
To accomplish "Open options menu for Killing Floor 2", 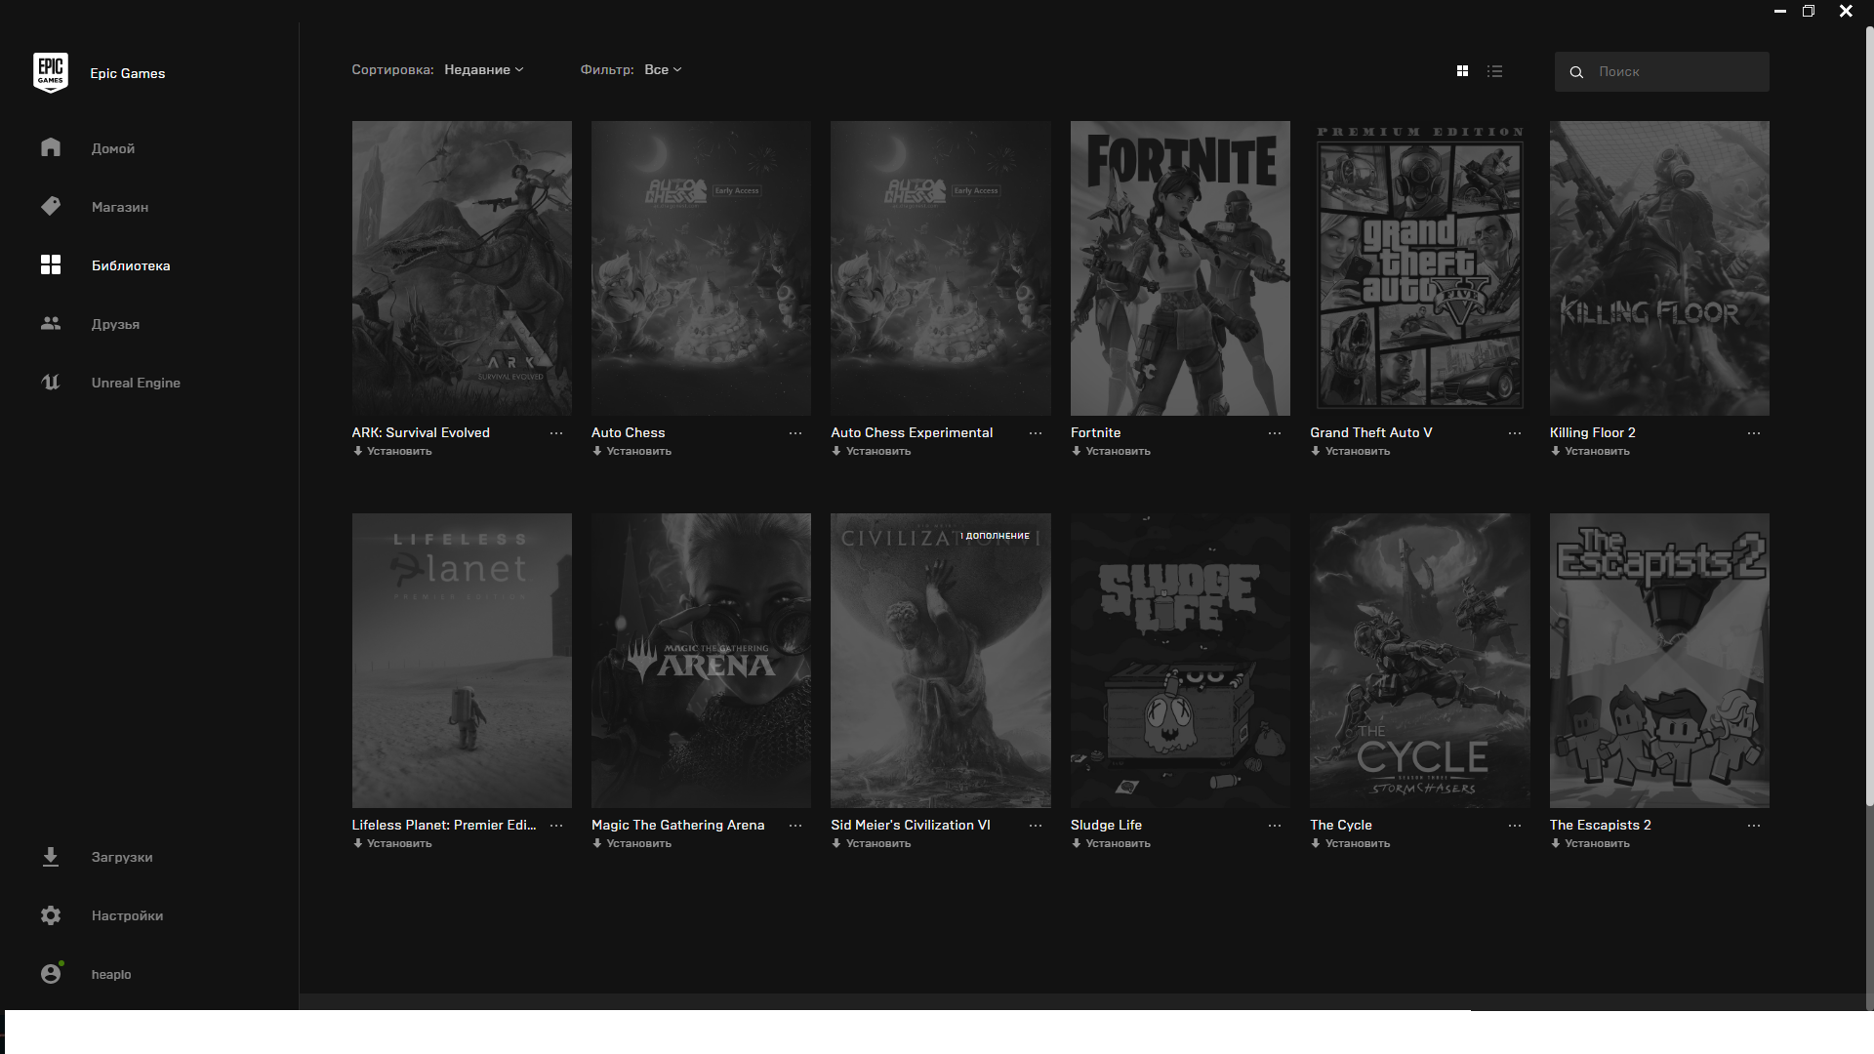I will coord(1754,432).
